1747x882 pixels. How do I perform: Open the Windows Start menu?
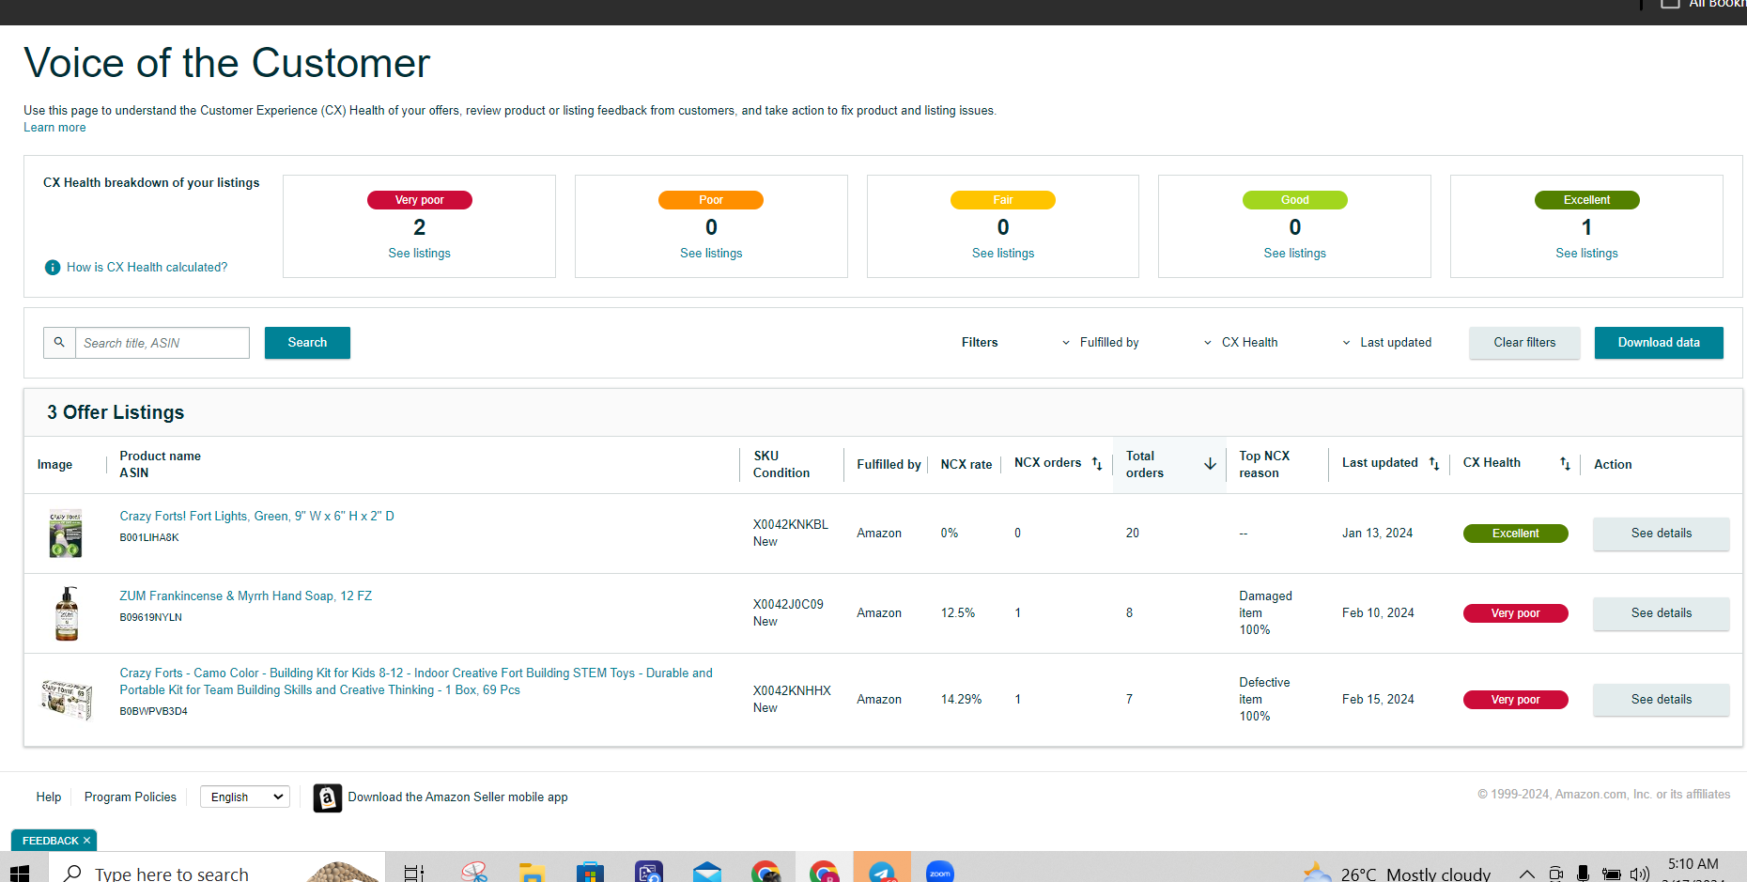click(x=19, y=873)
